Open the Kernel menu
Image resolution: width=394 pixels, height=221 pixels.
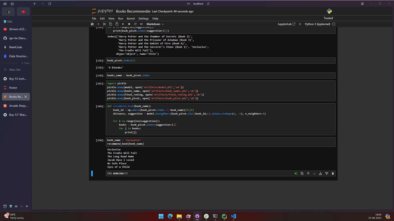131,18
